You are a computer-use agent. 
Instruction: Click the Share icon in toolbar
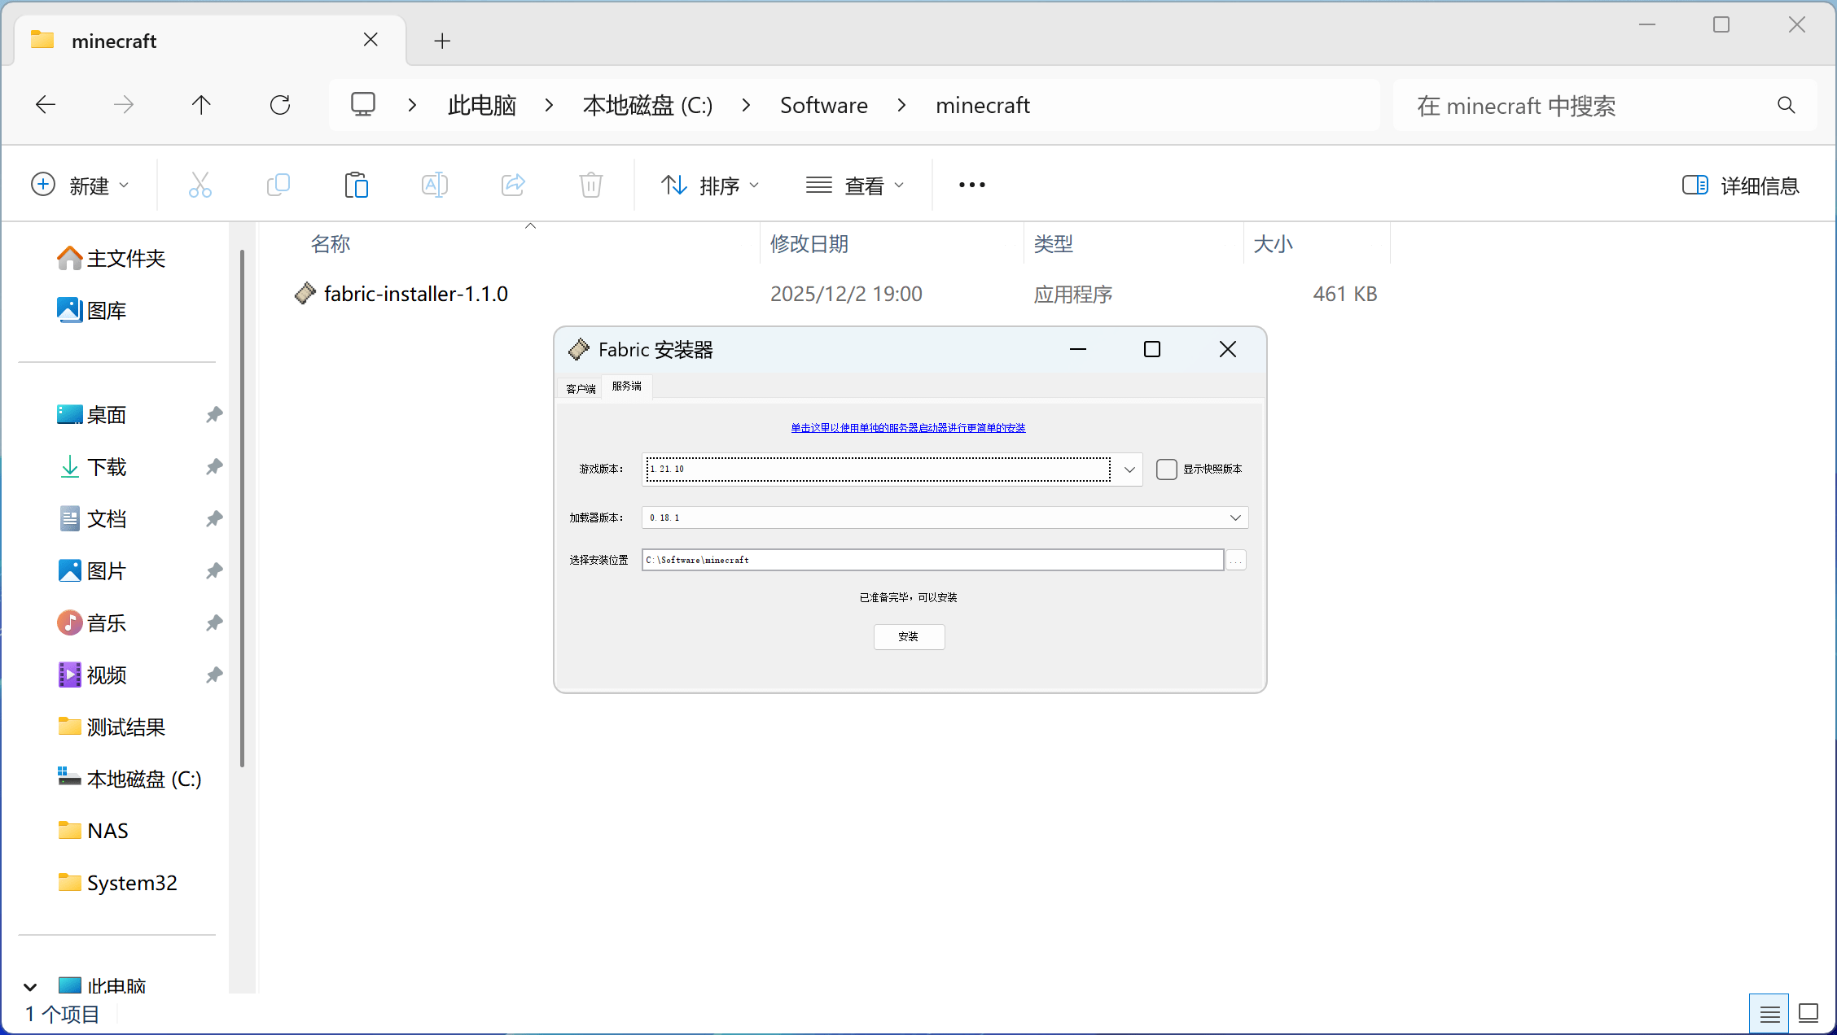513,186
